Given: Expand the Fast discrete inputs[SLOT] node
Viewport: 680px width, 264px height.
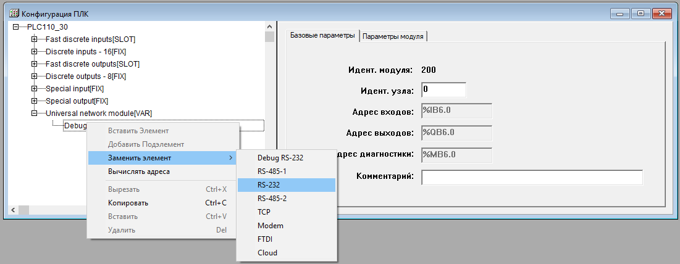Looking at the screenshot, I should click(x=35, y=39).
